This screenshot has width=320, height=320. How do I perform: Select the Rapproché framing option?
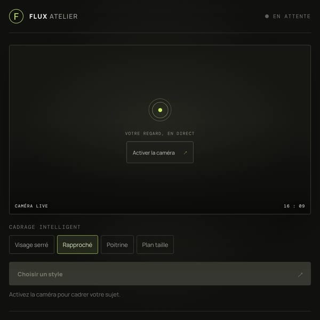point(77,244)
